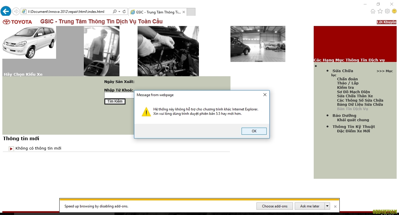The width and height of the screenshot is (399, 215).
Task: Expand the Ask me later dropdown arrow
Action: 327,206
